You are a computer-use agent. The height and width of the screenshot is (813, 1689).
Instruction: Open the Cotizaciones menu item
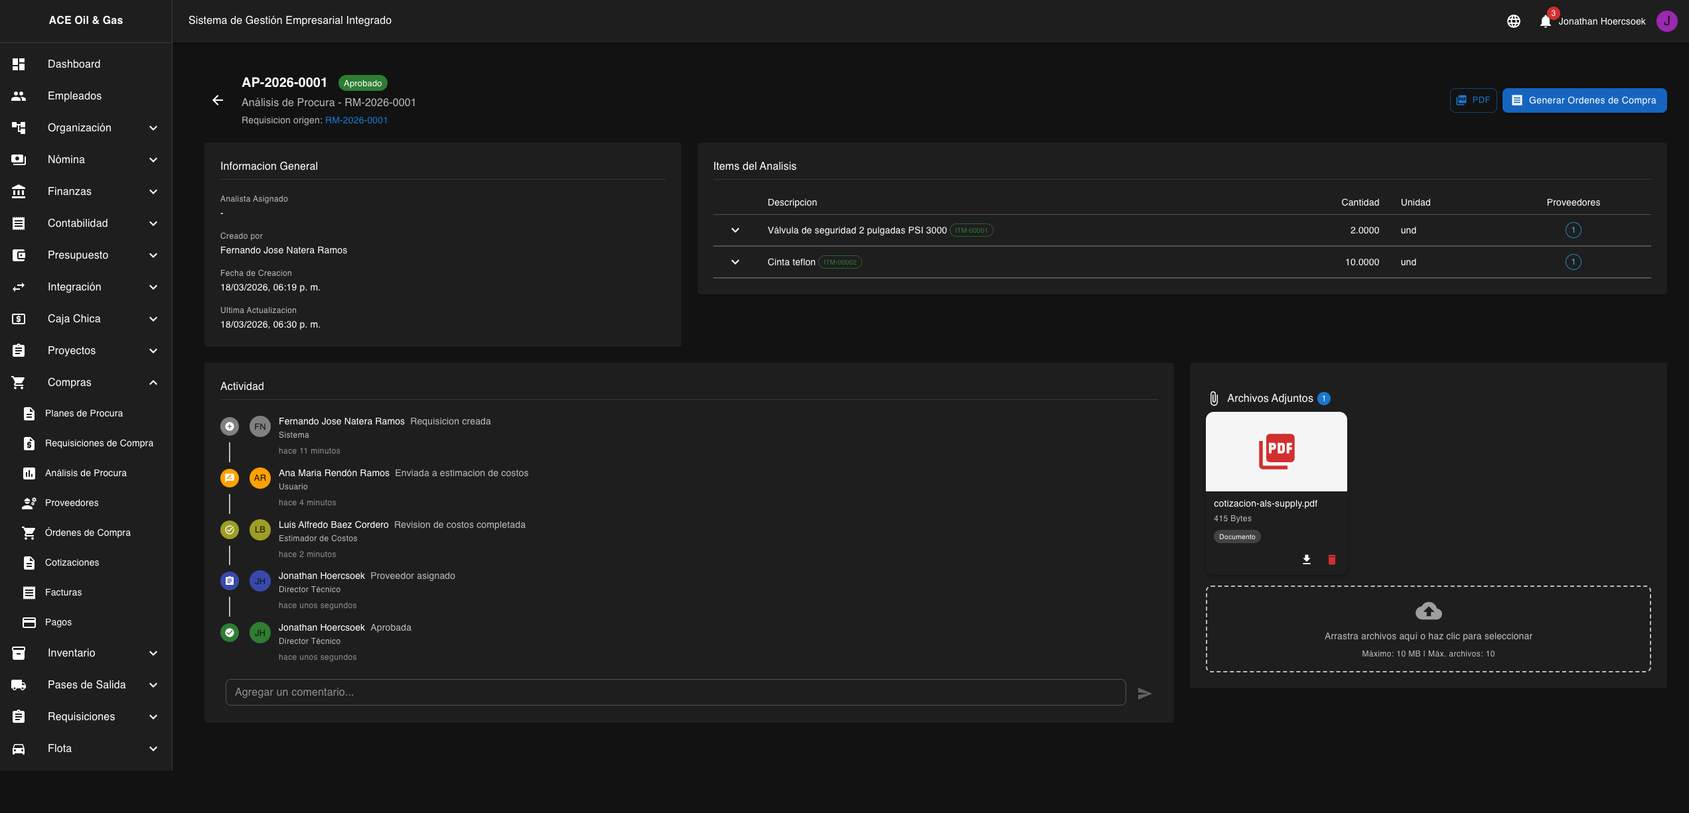[72, 562]
